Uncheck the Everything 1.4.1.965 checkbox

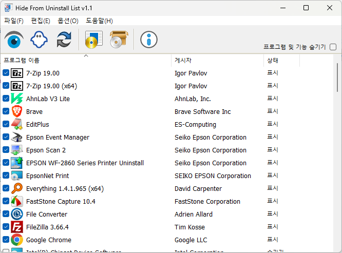click(6, 188)
